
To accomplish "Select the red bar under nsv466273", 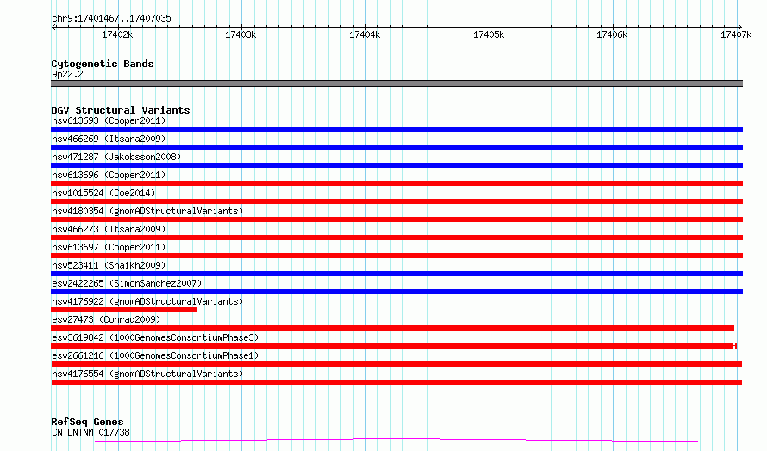I will (x=396, y=238).
